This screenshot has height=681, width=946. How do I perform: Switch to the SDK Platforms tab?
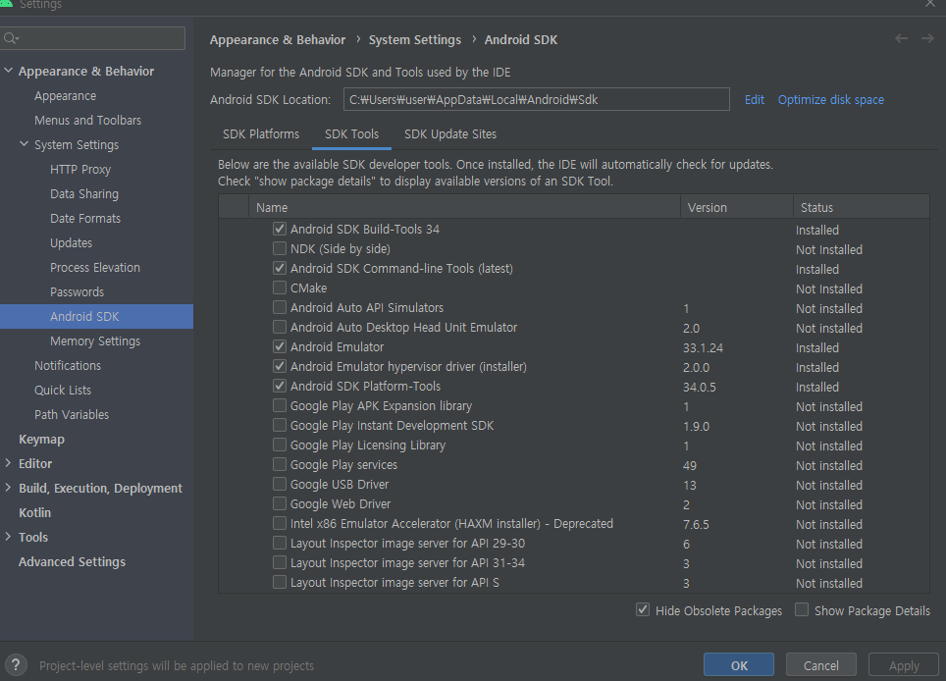point(261,133)
